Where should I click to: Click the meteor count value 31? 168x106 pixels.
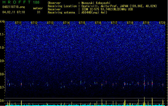39,12
